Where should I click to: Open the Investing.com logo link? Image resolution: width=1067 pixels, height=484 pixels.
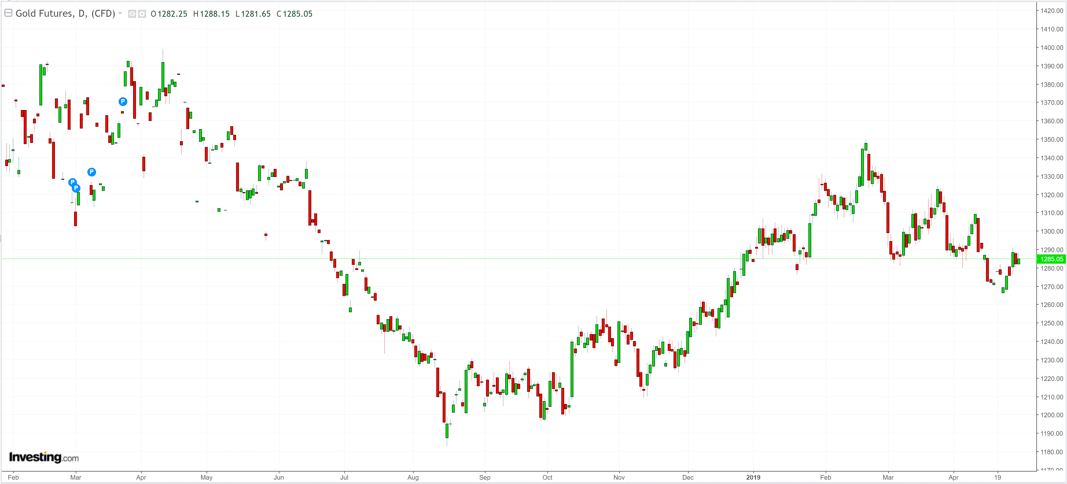point(43,457)
